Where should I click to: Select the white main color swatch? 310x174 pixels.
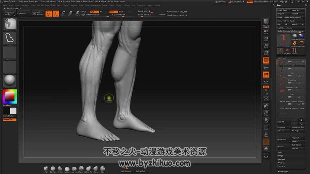coord(13,111)
